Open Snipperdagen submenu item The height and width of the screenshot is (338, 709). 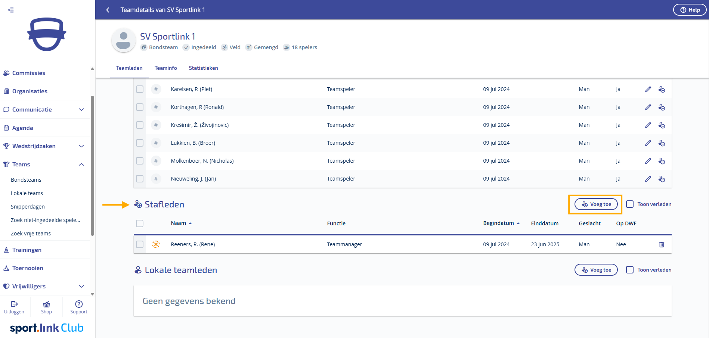[x=28, y=207]
